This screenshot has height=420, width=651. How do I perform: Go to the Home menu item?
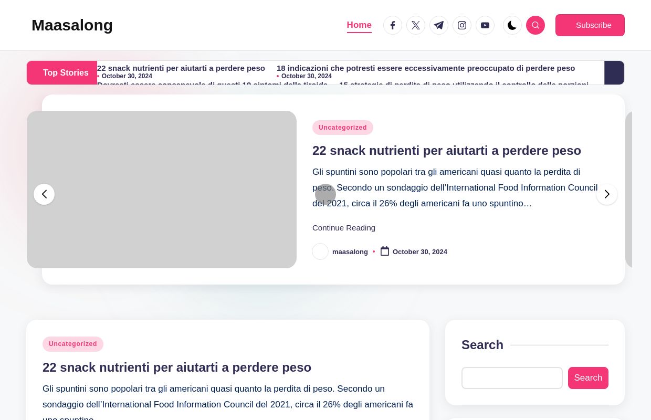click(x=359, y=25)
